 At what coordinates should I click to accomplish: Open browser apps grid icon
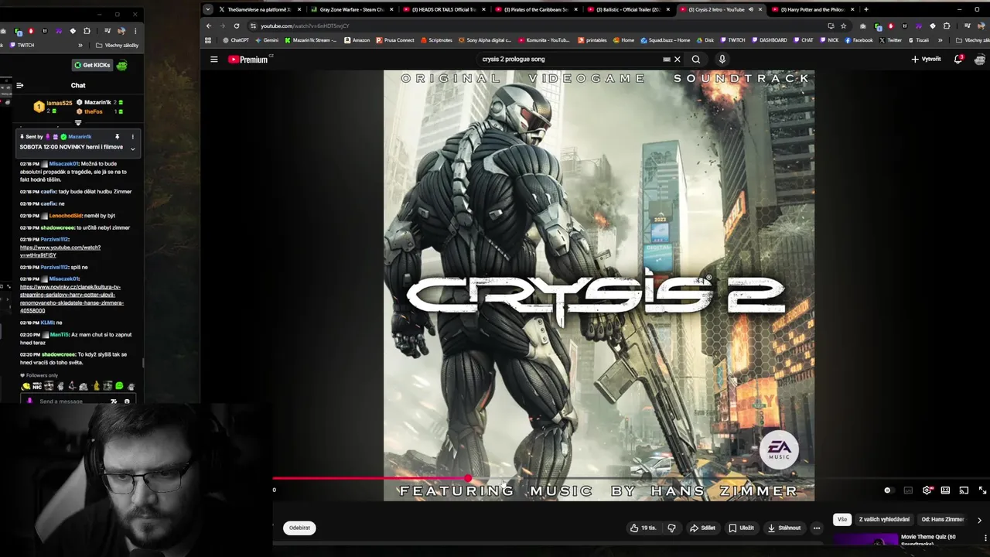(x=207, y=39)
